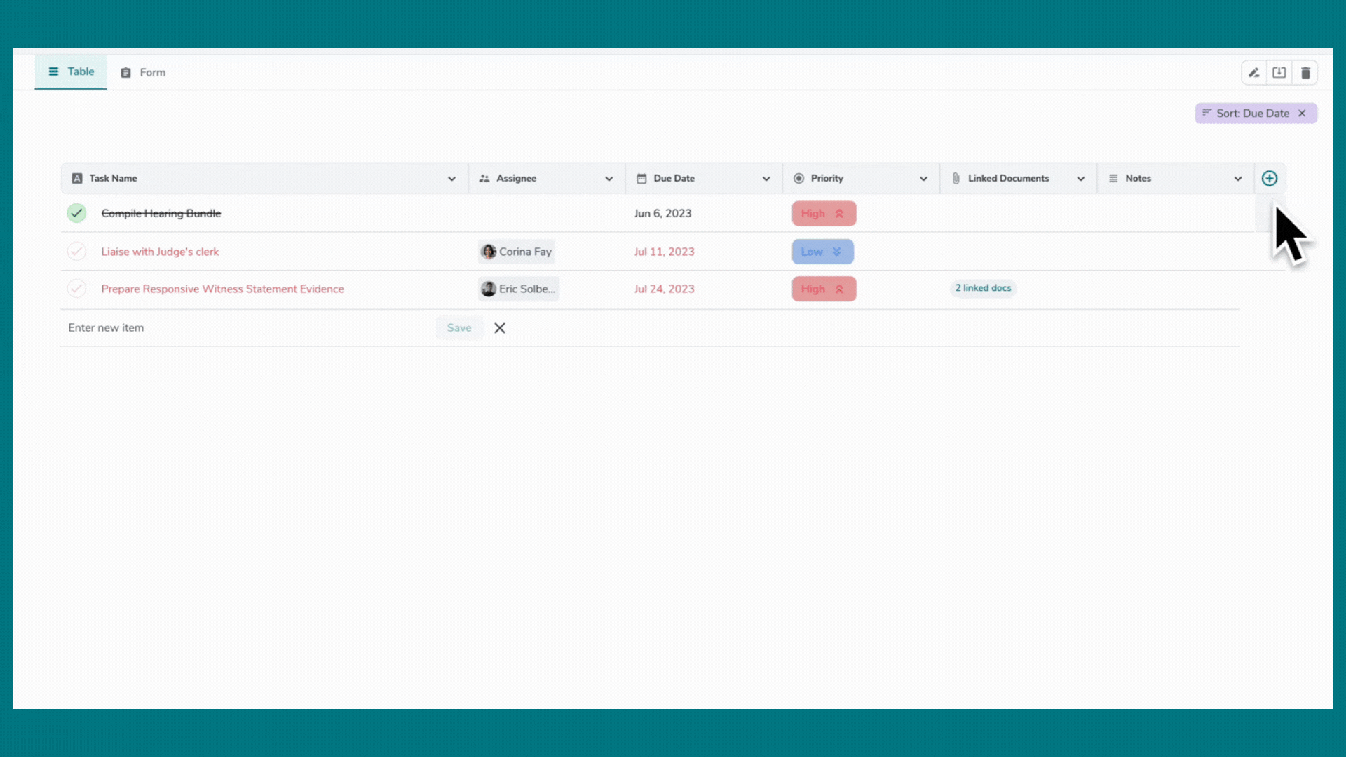This screenshot has height=757, width=1346.
Task: Click the trash delete icon
Action: [1305, 72]
